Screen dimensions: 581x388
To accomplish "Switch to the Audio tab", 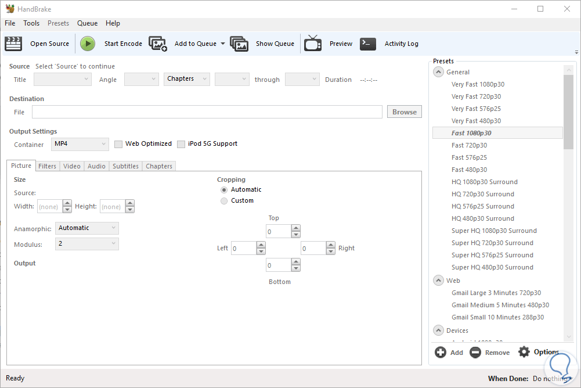I will (x=96, y=166).
